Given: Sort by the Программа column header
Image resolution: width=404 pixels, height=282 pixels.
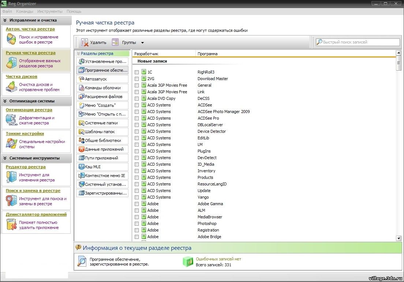Looking at the screenshot, I should [x=296, y=54].
